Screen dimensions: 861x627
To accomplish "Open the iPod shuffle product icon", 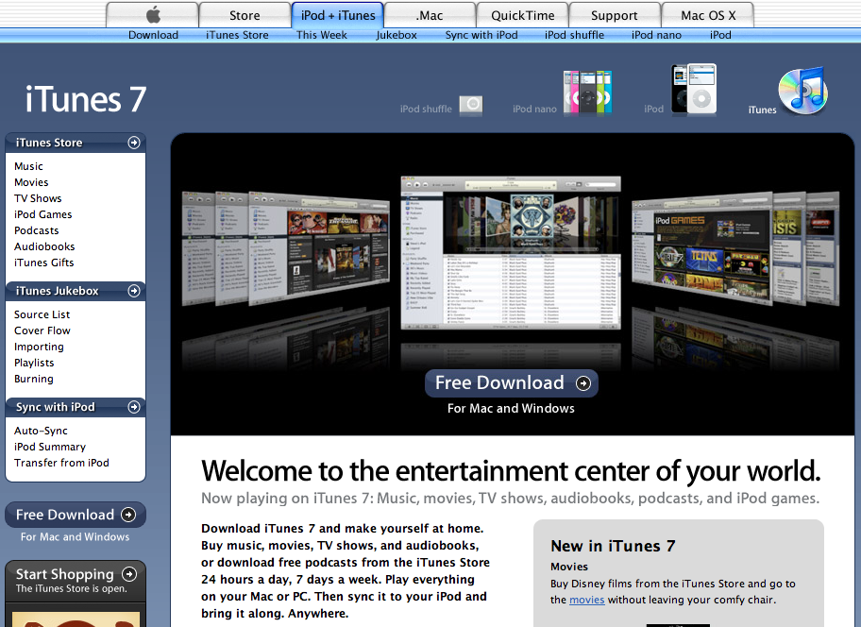I will click(x=470, y=104).
